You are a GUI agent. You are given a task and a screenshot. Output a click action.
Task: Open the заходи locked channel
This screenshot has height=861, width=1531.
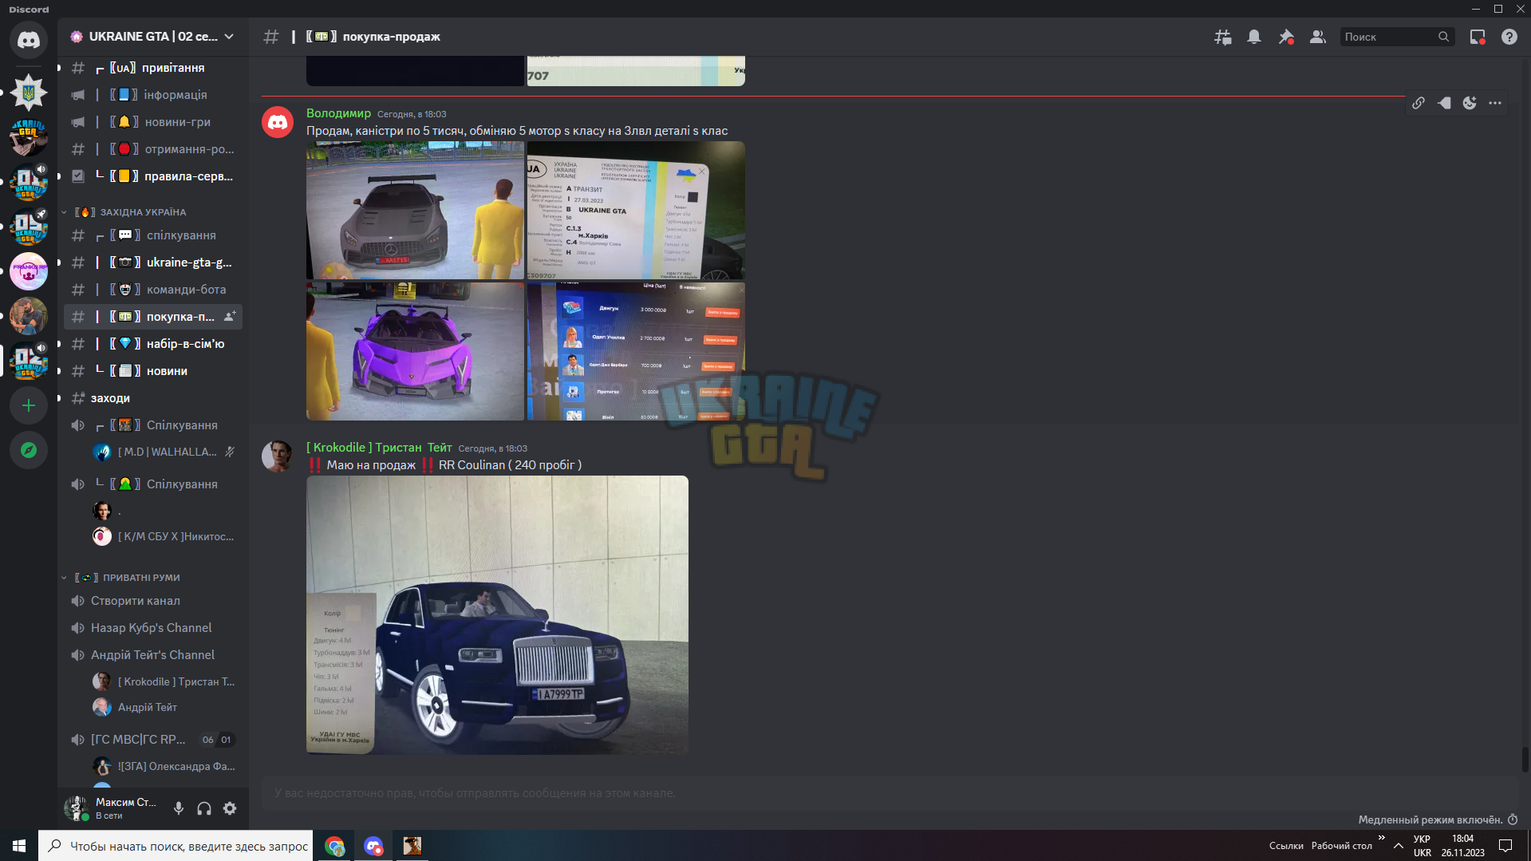[x=153, y=398]
